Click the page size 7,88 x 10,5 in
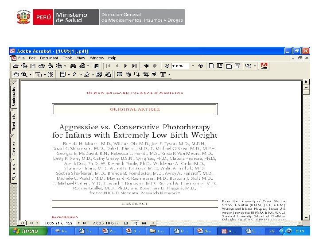The image size is (319, 239). pyautogui.click(x=105, y=223)
